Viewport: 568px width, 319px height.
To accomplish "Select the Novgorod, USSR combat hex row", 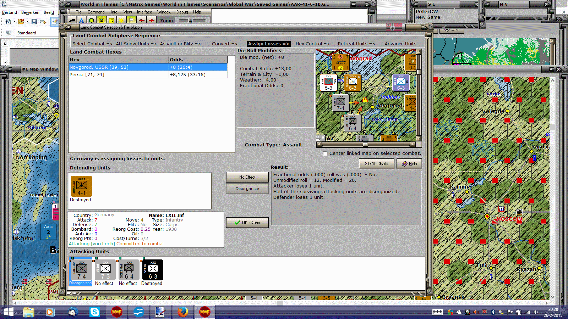I will [148, 67].
